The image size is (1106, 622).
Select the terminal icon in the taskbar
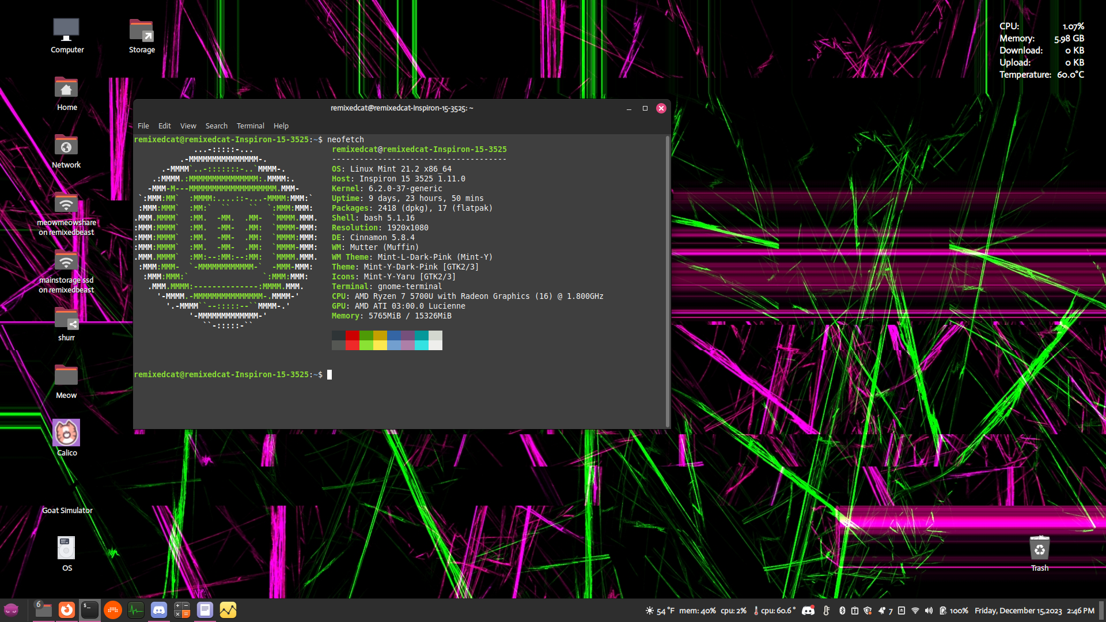point(90,610)
